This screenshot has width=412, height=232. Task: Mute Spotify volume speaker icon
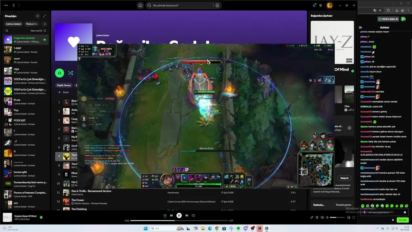point(327,217)
